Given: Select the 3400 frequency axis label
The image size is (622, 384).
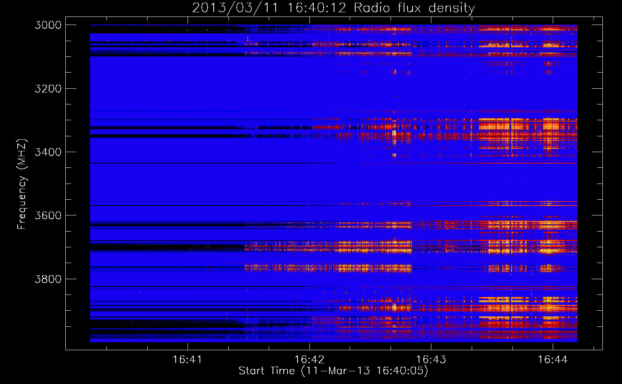Looking at the screenshot, I should click(48, 152).
